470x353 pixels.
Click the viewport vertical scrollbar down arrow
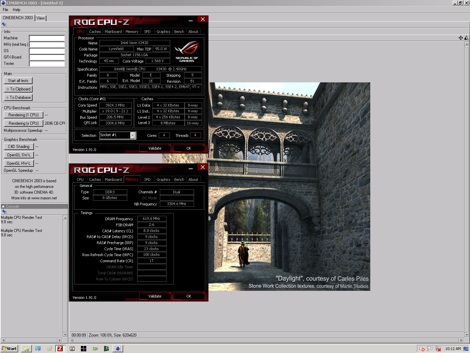466,335
